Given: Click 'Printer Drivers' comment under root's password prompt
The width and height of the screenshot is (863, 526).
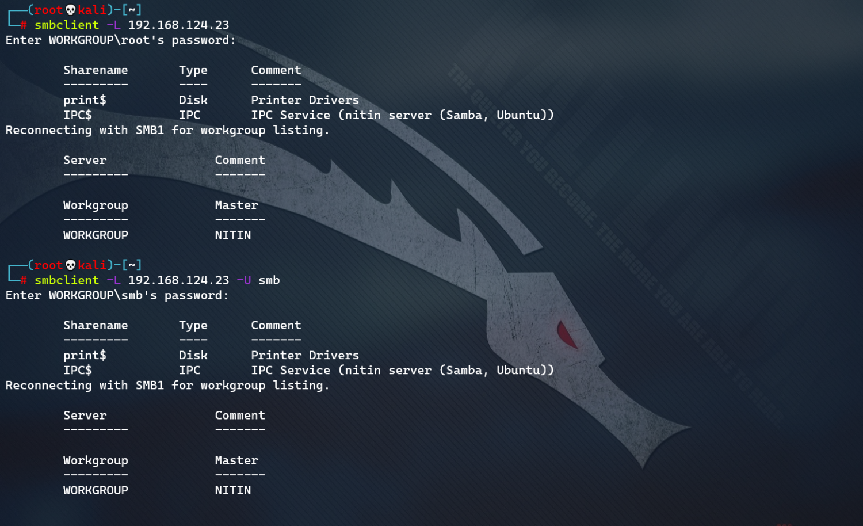Looking at the screenshot, I should [x=305, y=100].
